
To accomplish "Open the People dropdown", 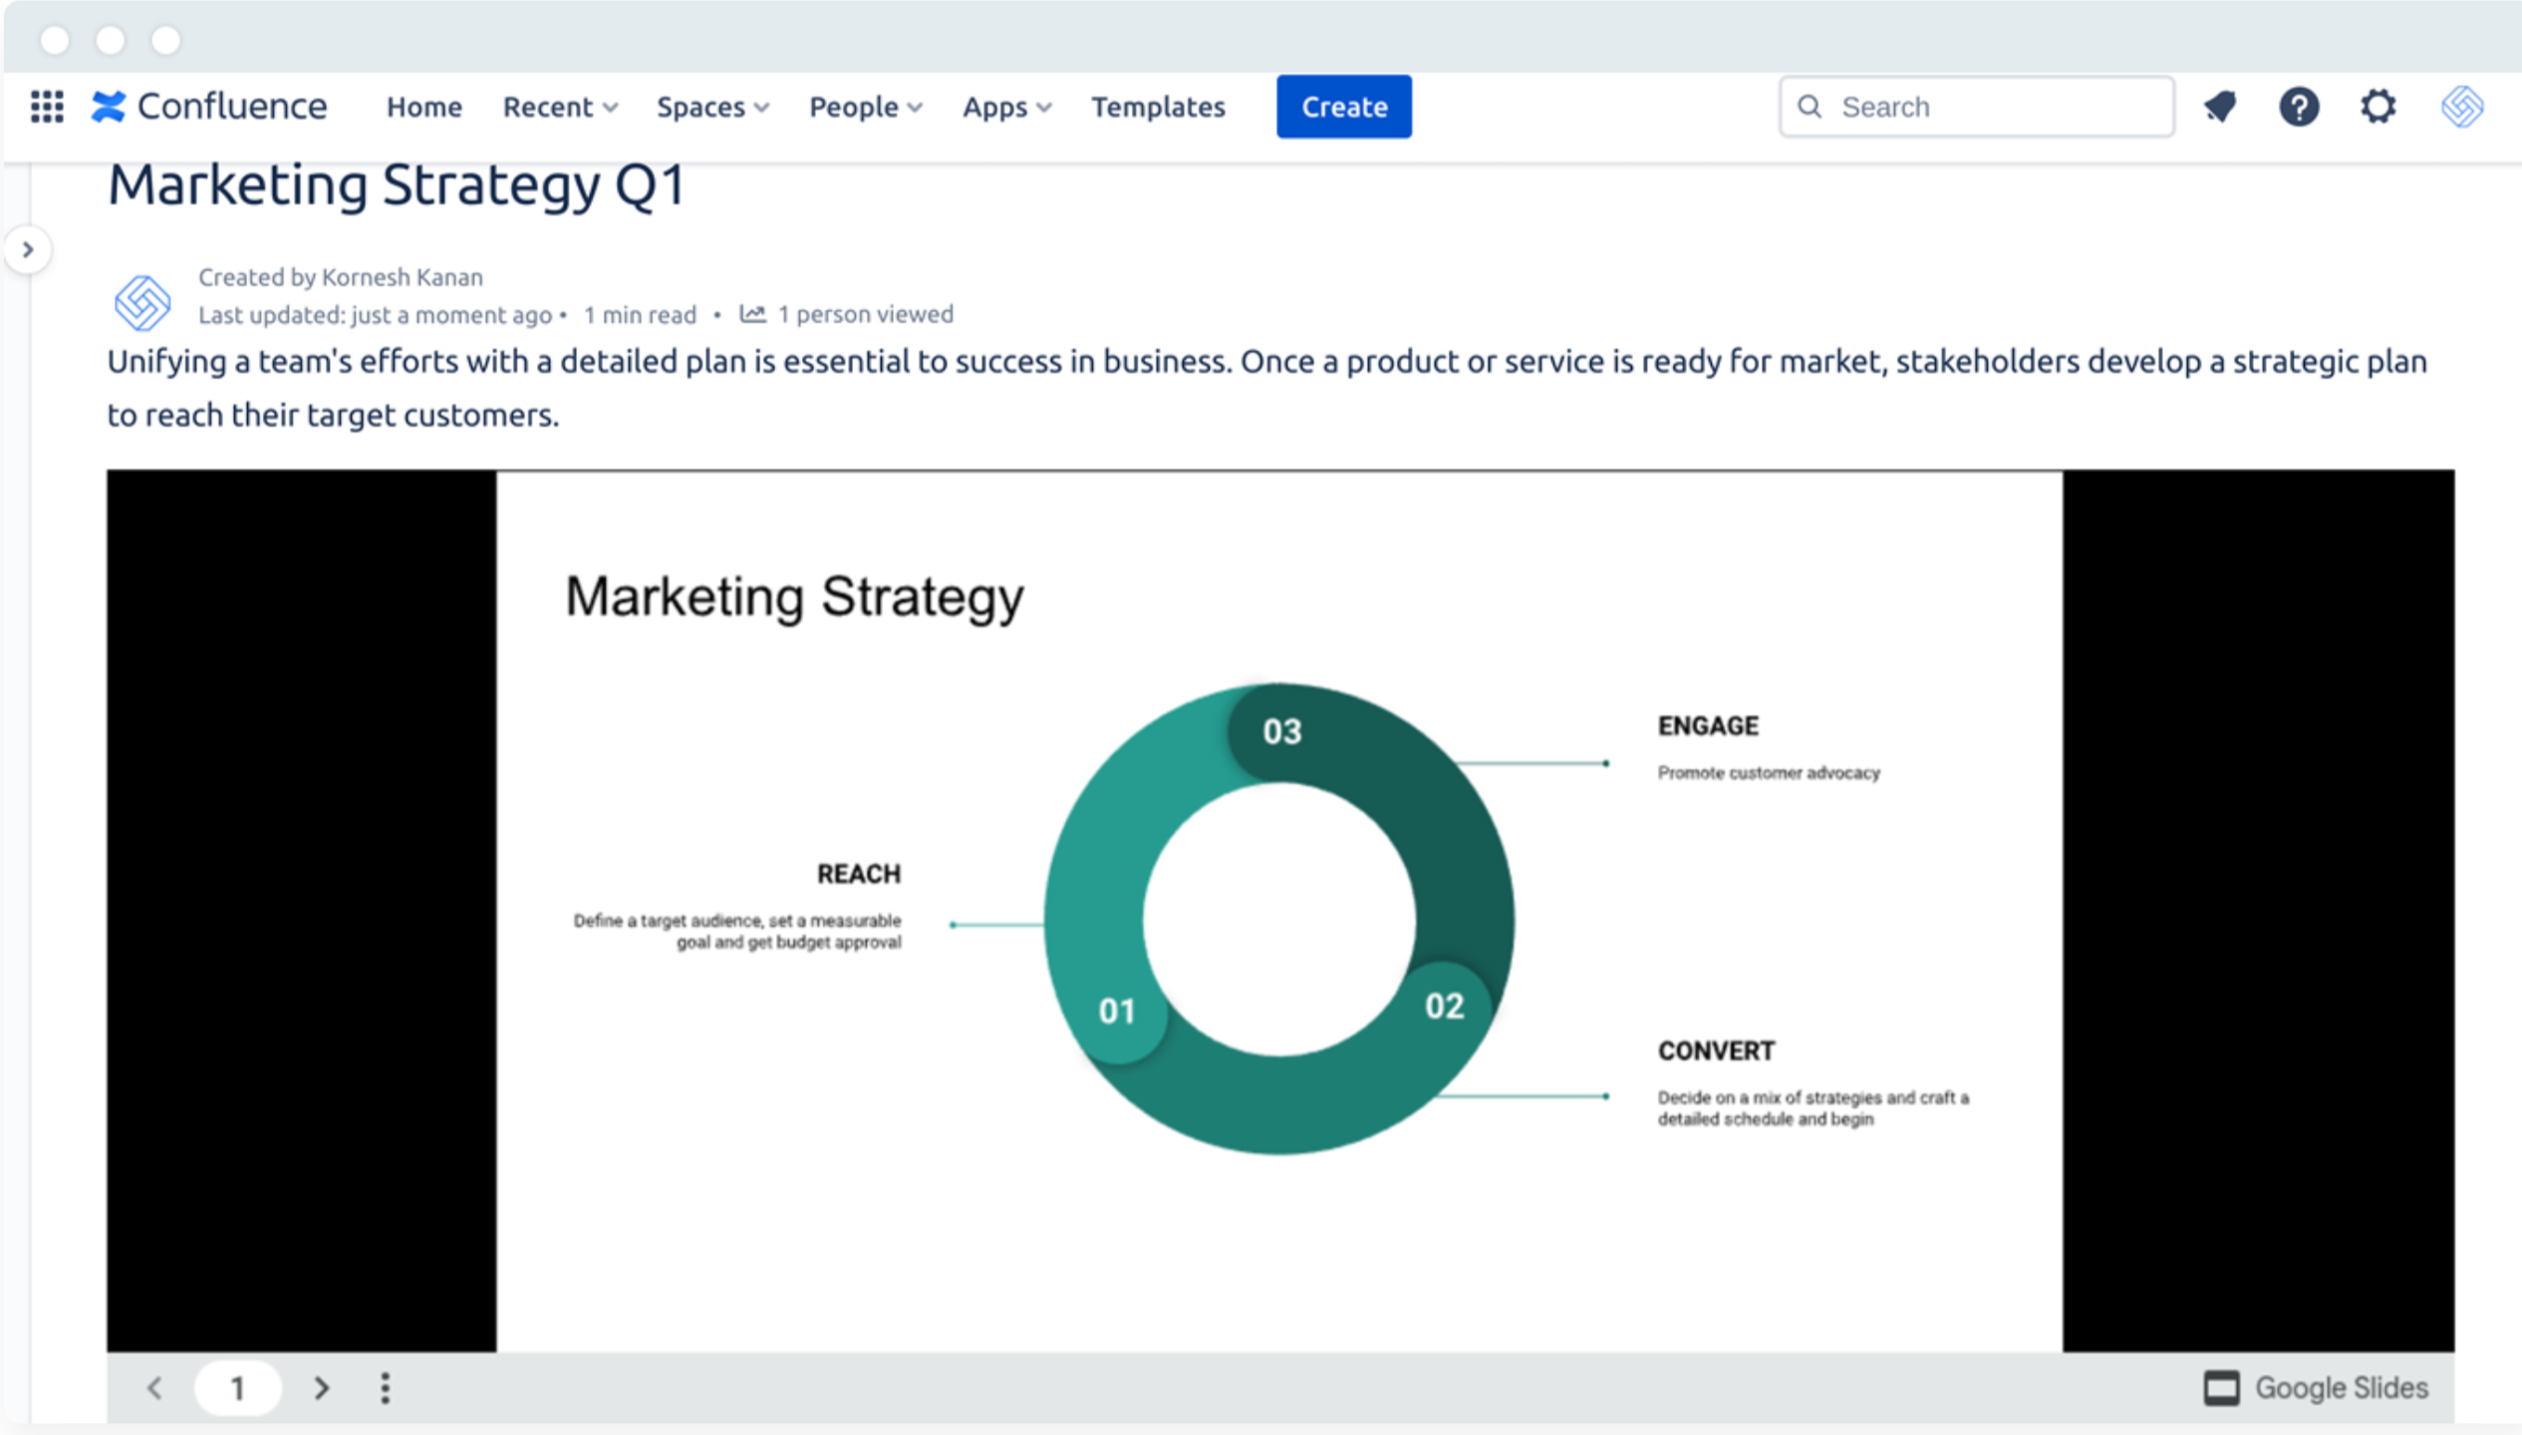I will [x=865, y=107].
